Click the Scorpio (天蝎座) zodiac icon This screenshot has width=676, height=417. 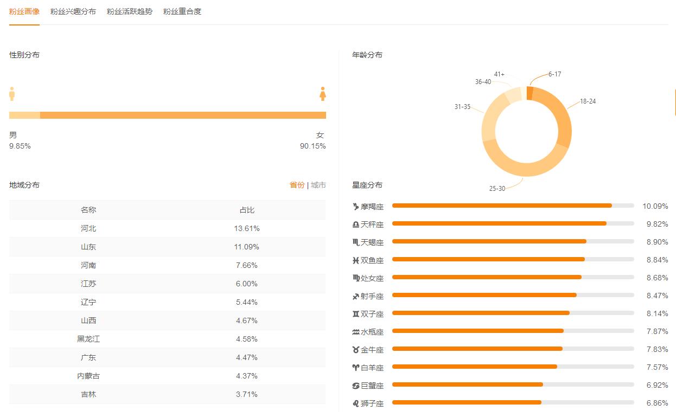(x=356, y=242)
